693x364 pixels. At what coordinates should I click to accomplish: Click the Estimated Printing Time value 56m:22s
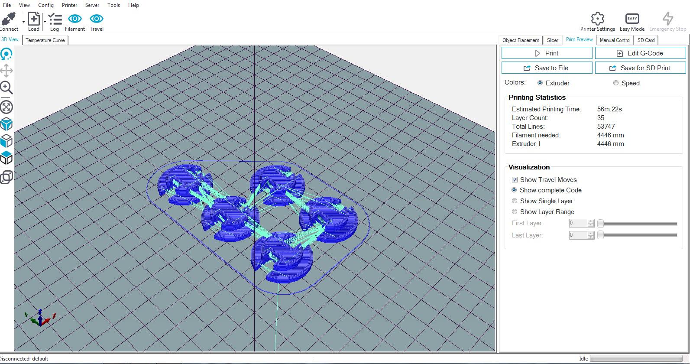coord(609,109)
